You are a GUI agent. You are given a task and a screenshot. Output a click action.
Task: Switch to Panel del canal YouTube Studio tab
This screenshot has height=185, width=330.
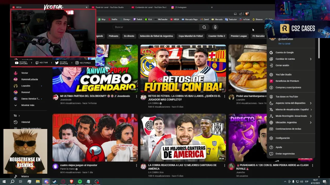[x=109, y=7]
